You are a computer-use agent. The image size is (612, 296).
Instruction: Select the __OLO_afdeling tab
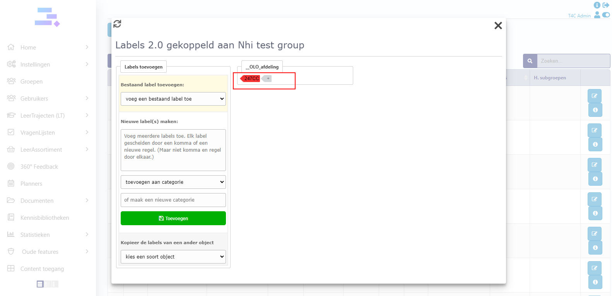[x=262, y=67]
